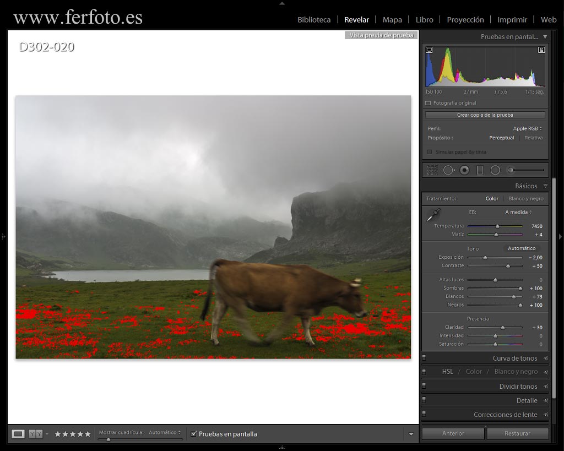Switch to the Imprimir module
The width and height of the screenshot is (564, 451).
(512, 20)
